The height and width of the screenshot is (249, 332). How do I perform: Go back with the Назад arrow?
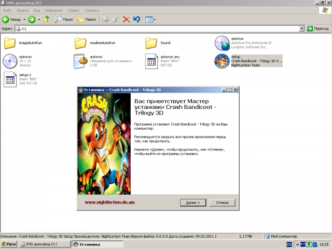coord(11,20)
